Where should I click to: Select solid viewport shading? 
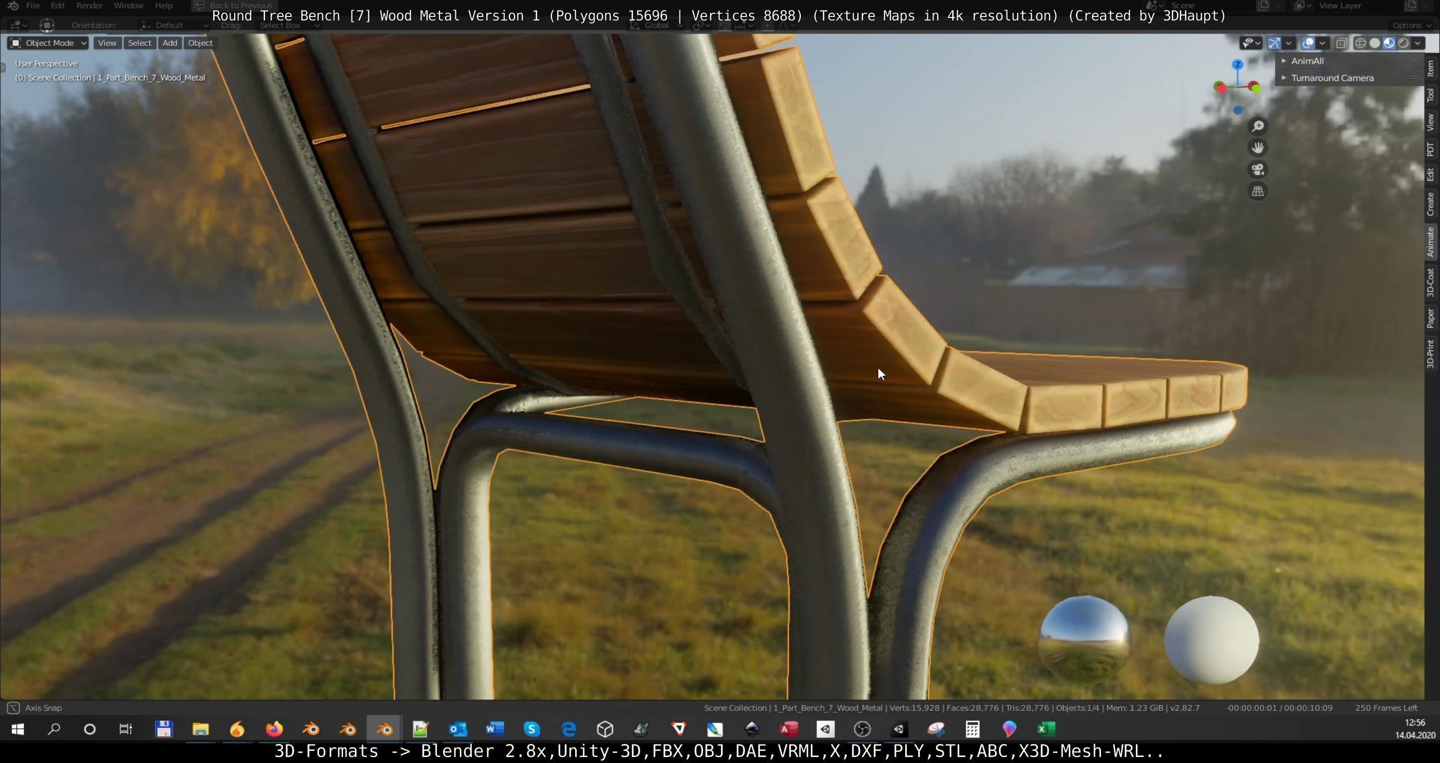point(1375,43)
